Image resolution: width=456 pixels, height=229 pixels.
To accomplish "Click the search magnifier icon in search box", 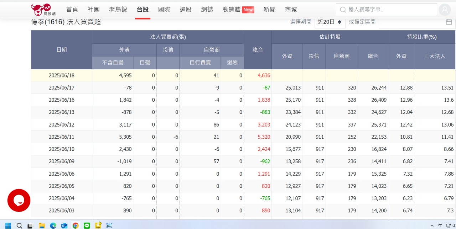I will tap(343, 10).
